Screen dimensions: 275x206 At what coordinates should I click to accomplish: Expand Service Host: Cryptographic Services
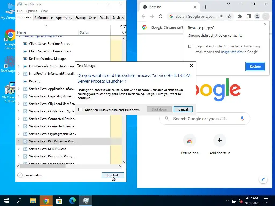[x=19, y=134]
